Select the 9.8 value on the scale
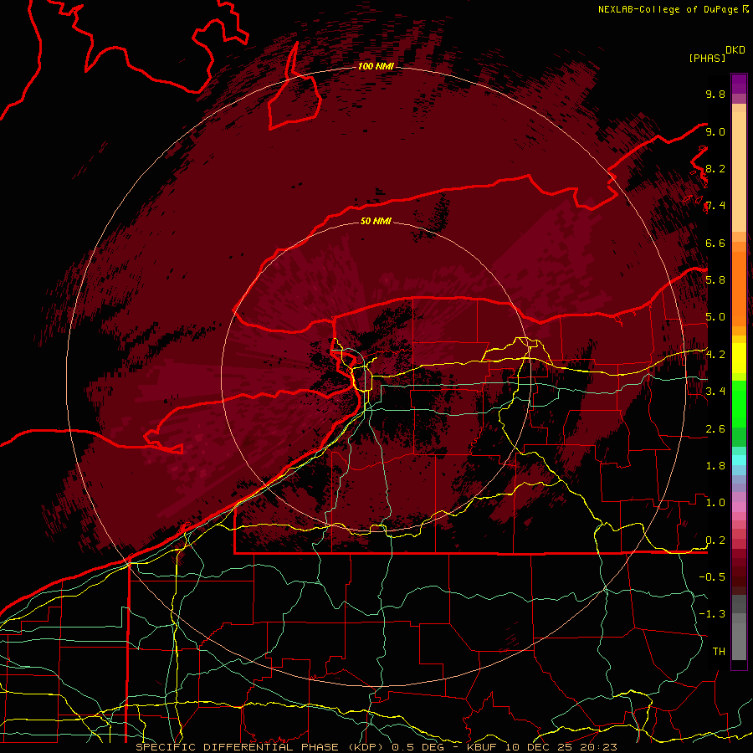 715,94
